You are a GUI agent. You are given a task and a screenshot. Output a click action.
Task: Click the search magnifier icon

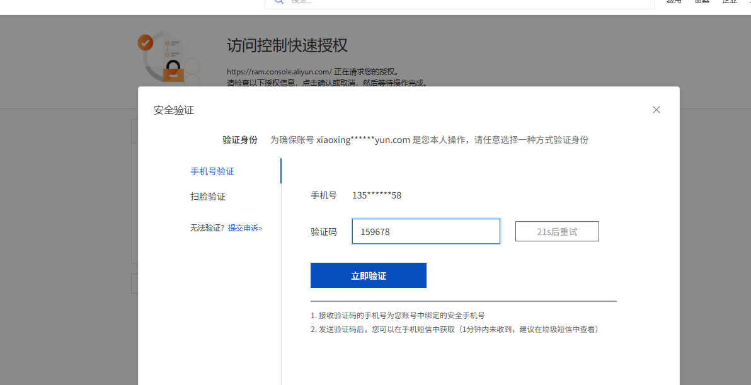[278, 2]
